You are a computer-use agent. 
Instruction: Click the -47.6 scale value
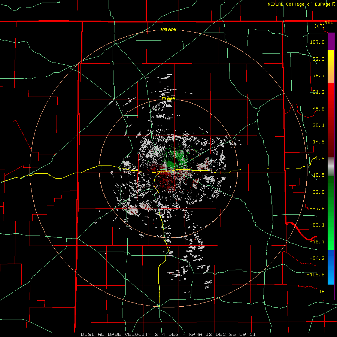coord(317,209)
